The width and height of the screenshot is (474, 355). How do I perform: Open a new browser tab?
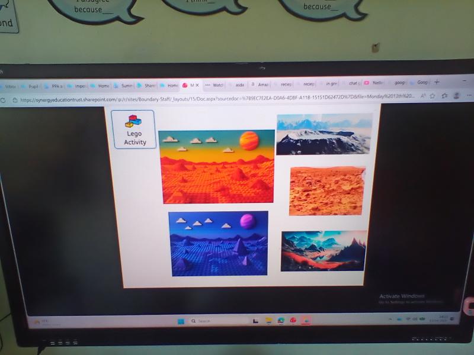[437, 82]
